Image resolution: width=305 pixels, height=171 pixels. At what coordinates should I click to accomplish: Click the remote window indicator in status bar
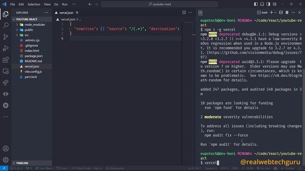4,168
